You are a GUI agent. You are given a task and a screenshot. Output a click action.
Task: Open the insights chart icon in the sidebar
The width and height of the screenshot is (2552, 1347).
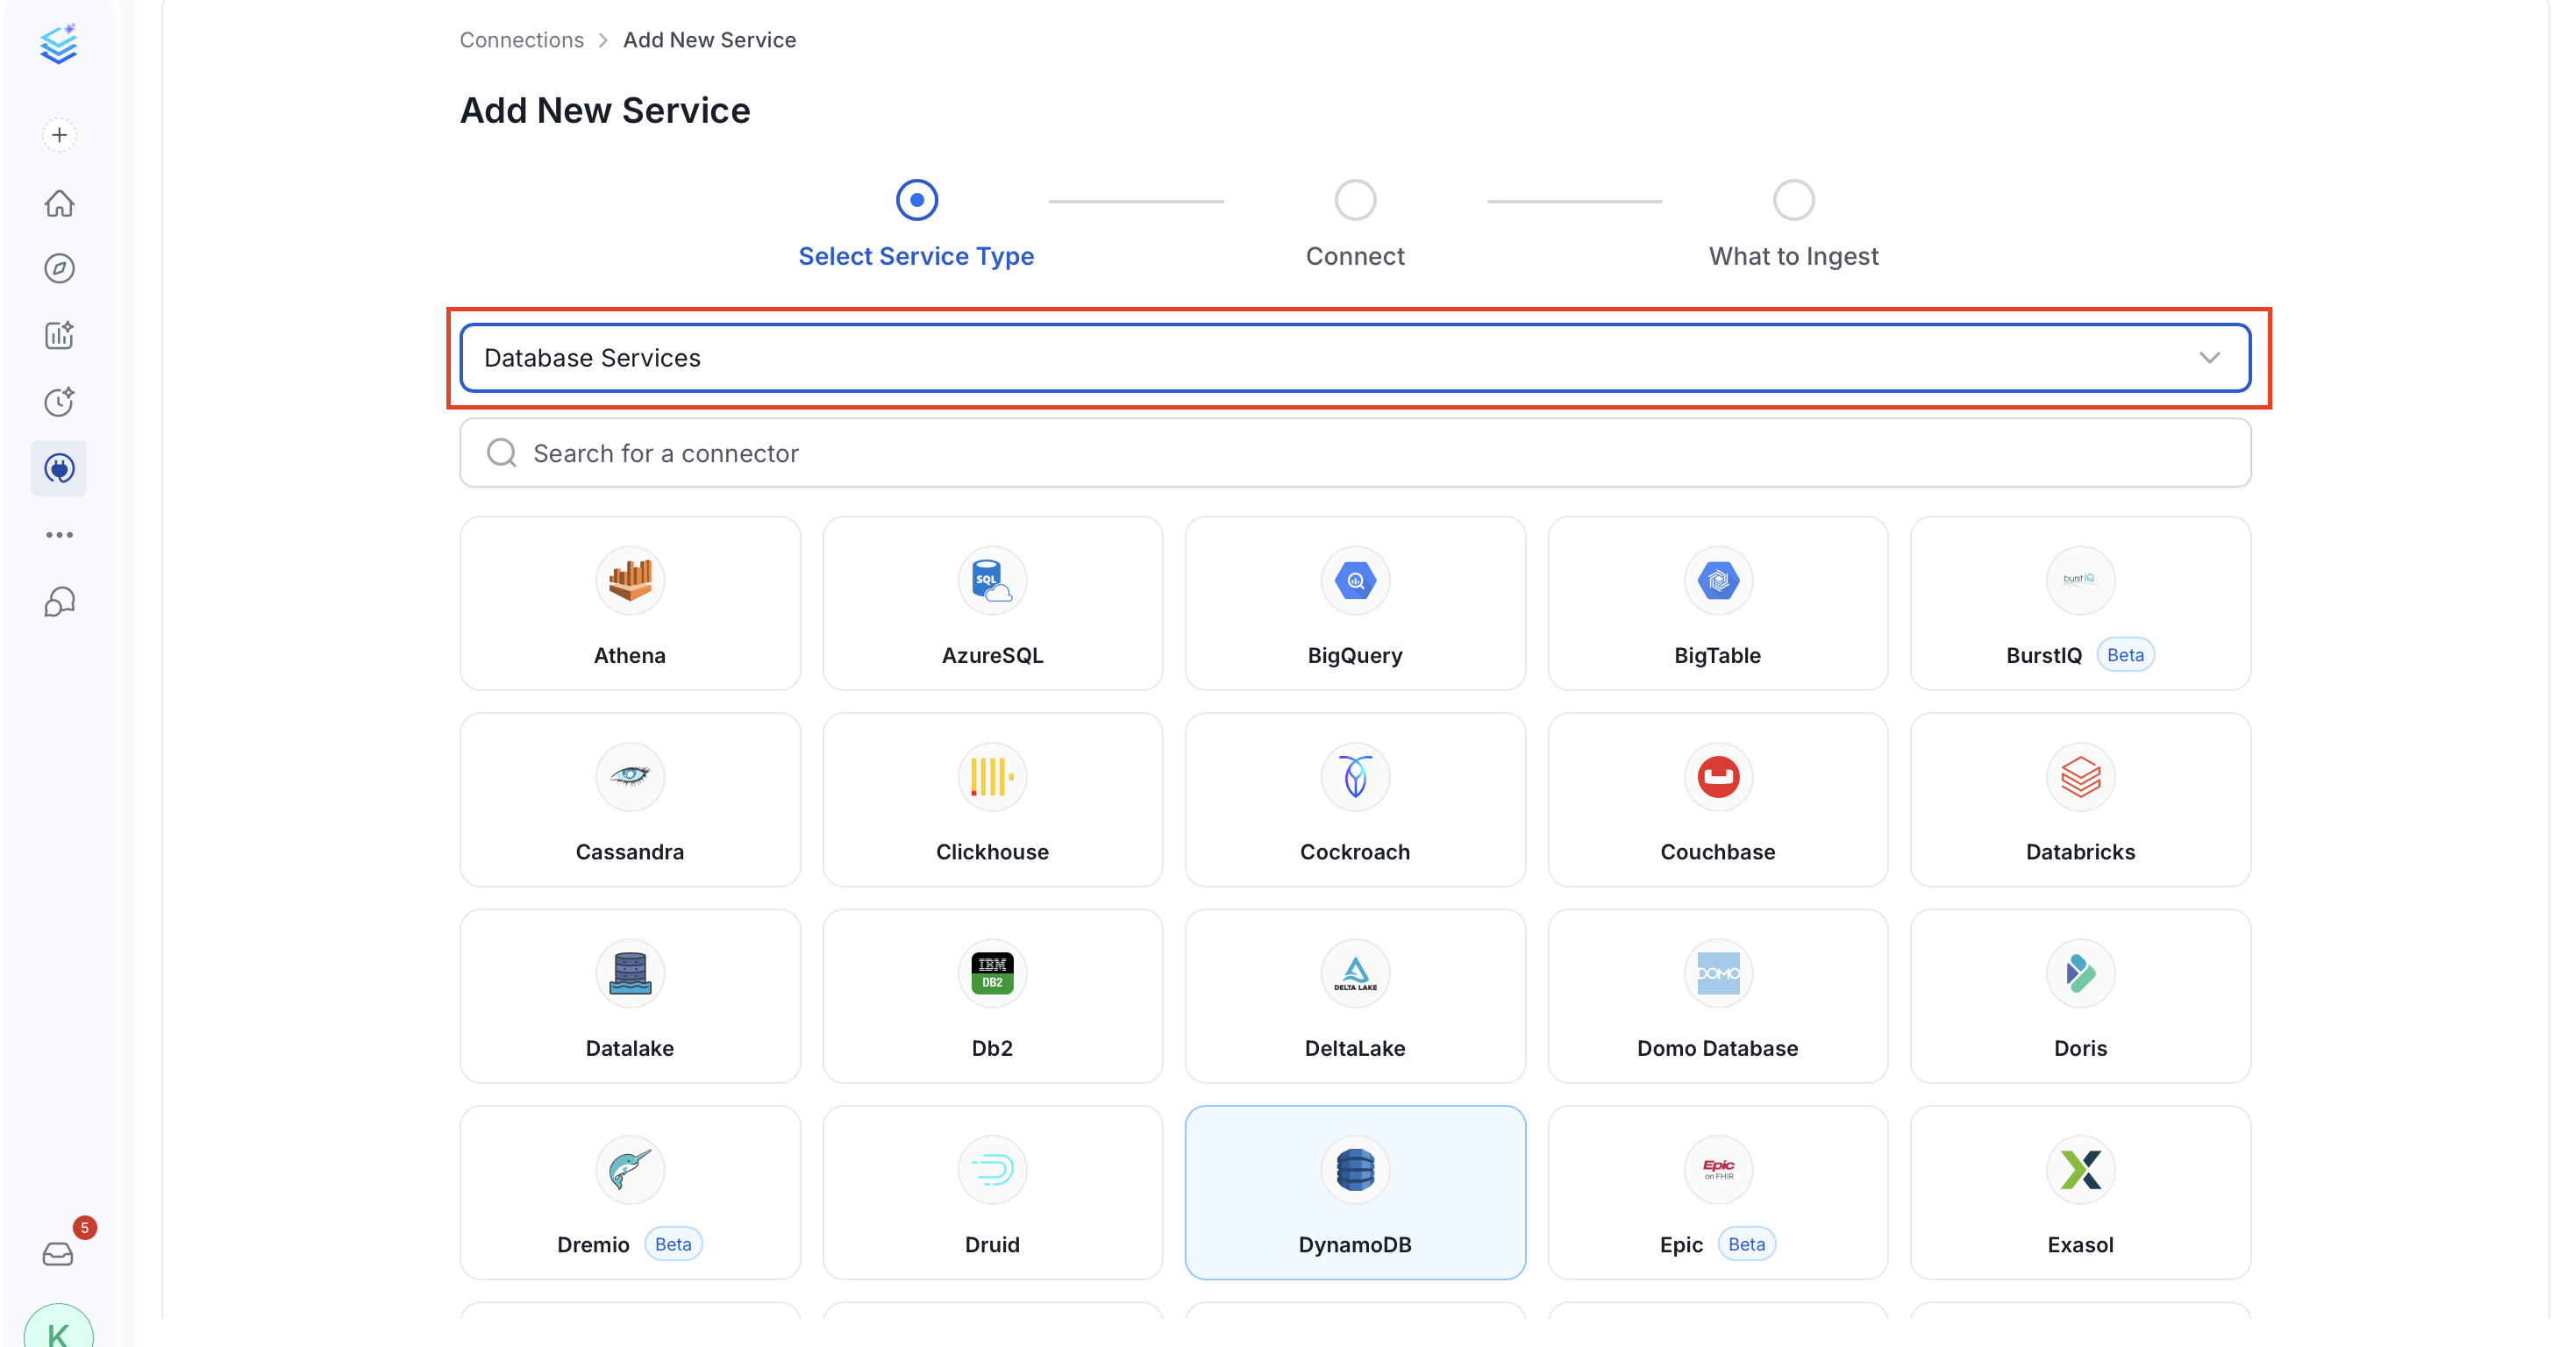[x=60, y=335]
